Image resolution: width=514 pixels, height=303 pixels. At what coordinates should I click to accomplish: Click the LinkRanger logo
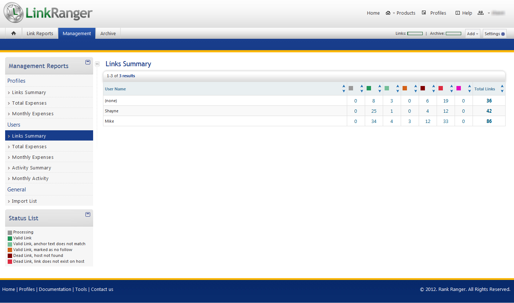(x=48, y=13)
